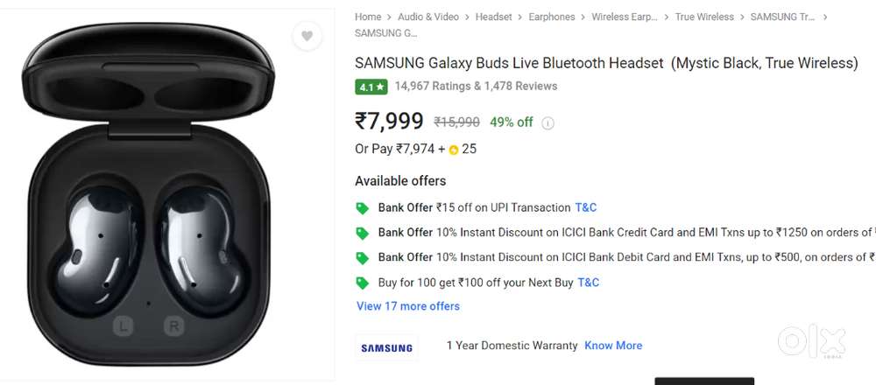Click the Samsung brand logo
The height and width of the screenshot is (385, 876).
[386, 347]
